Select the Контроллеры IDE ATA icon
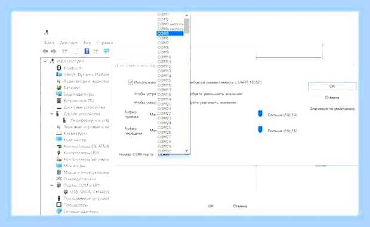The height and width of the screenshot is (227, 370). [x=59, y=146]
